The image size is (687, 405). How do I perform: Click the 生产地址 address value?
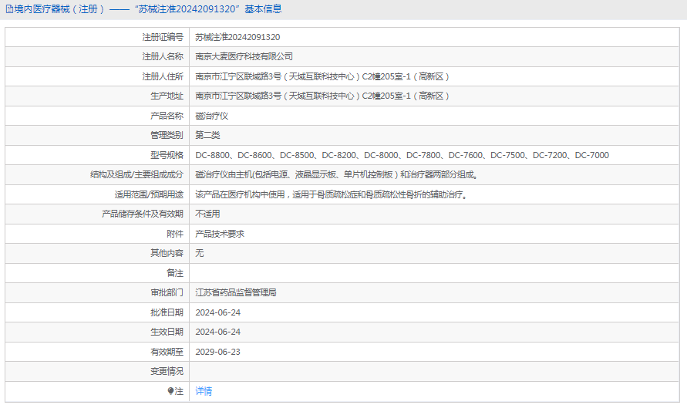tap(322, 96)
